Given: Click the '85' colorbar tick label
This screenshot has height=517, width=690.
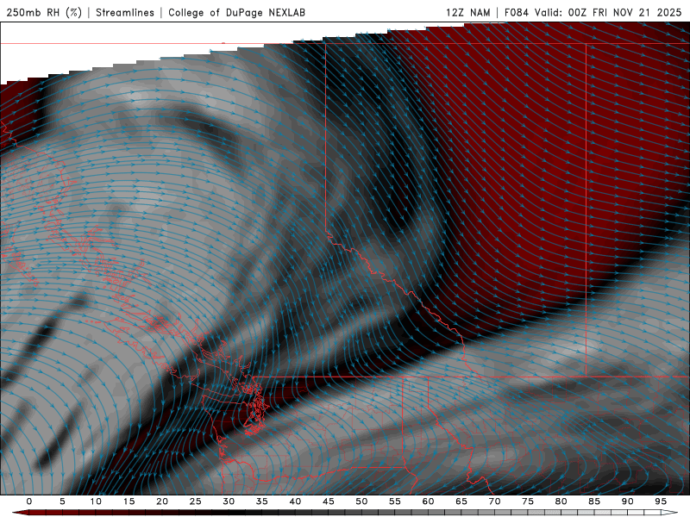Looking at the screenshot, I should point(594,501).
